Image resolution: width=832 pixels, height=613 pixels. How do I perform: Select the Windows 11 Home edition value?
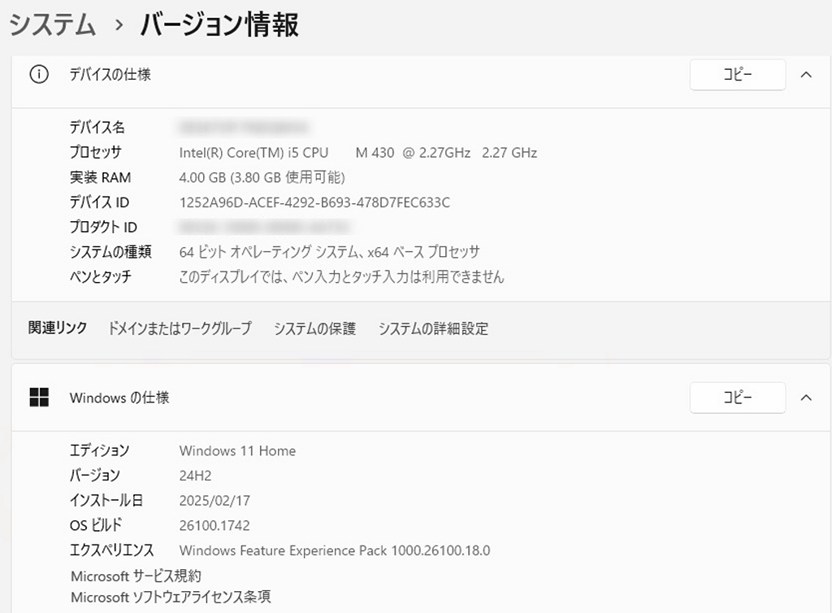238,450
